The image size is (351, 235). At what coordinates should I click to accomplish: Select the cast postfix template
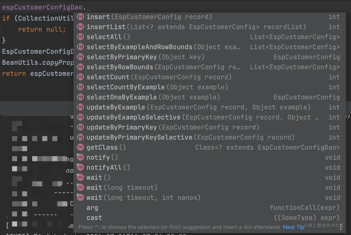(209, 218)
